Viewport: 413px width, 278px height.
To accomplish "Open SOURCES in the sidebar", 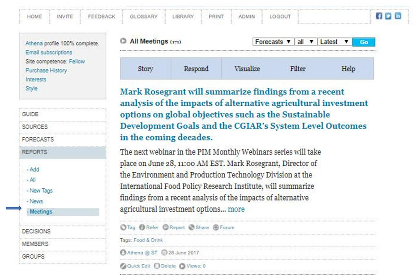I will (63, 127).
